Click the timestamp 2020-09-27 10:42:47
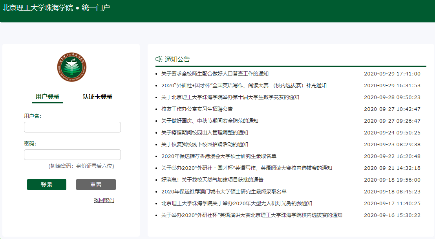The height and width of the screenshot is (239, 435). pyautogui.click(x=392, y=109)
